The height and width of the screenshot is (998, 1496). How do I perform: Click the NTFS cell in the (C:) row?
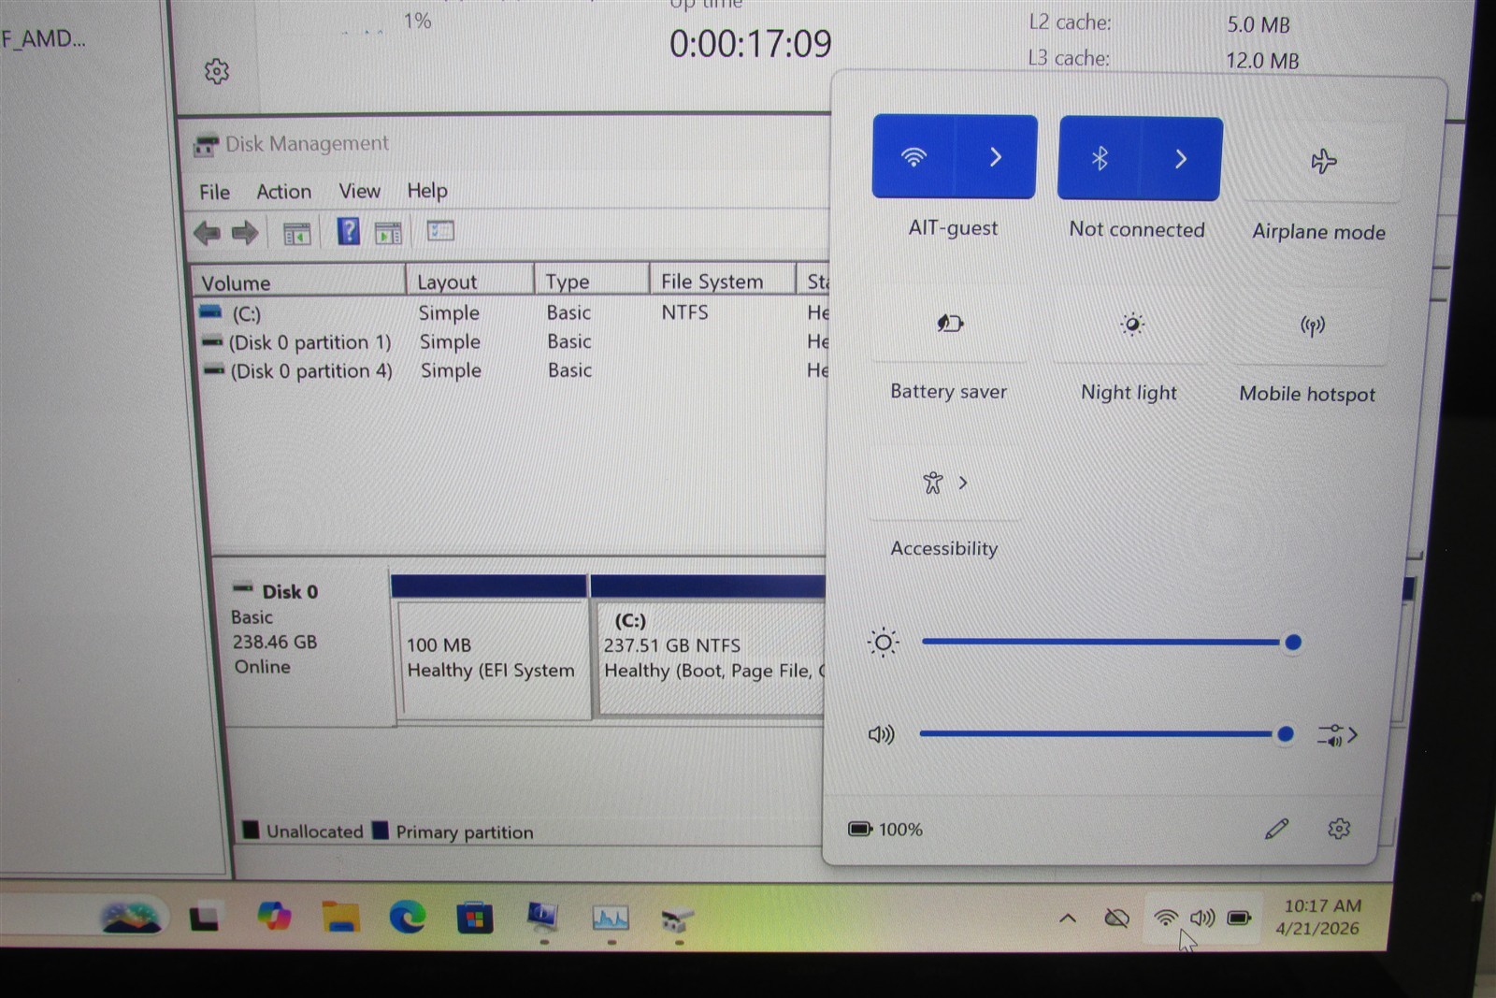coord(684,312)
